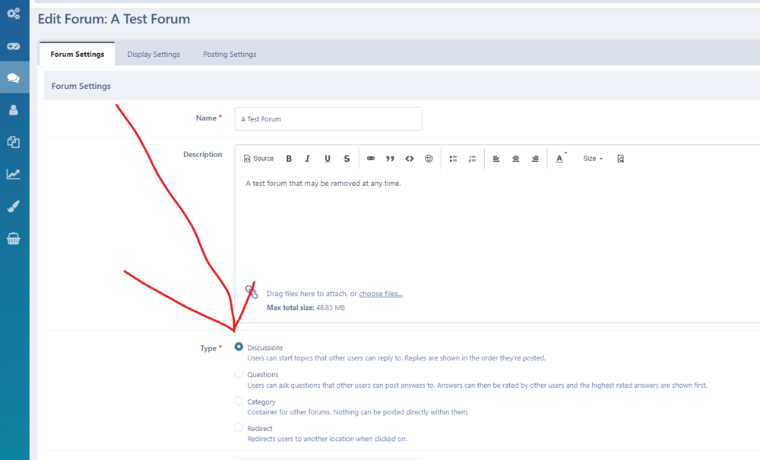Click the block quote icon in editor
Image resolution: width=760 pixels, height=460 pixels.
[x=390, y=159]
